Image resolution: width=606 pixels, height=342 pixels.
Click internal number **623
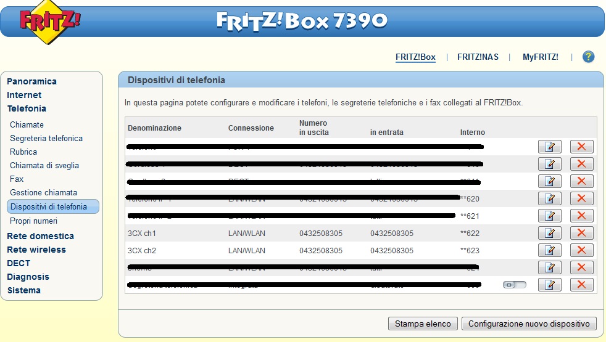click(x=470, y=251)
